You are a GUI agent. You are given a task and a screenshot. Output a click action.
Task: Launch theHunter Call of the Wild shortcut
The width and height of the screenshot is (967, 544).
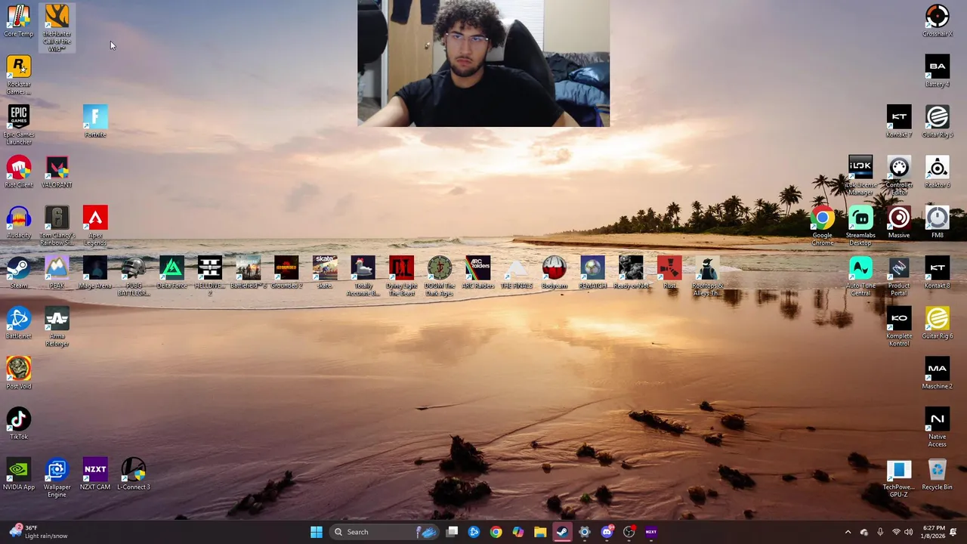57,28
